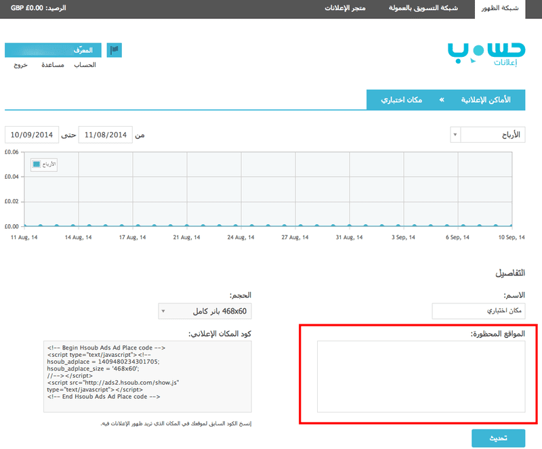Switch to شبكة التسويق بالعمولة tab

(x=423, y=8)
